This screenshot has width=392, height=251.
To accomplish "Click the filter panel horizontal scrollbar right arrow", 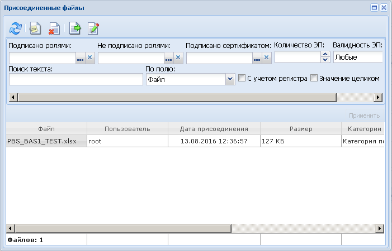I will click(x=378, y=97).
